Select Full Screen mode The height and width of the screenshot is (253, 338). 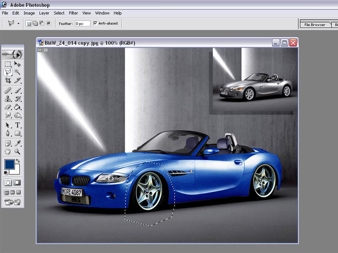point(19,192)
